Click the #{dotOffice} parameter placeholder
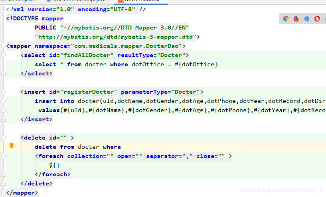Viewport: 326px width, 197px height. 196,65
